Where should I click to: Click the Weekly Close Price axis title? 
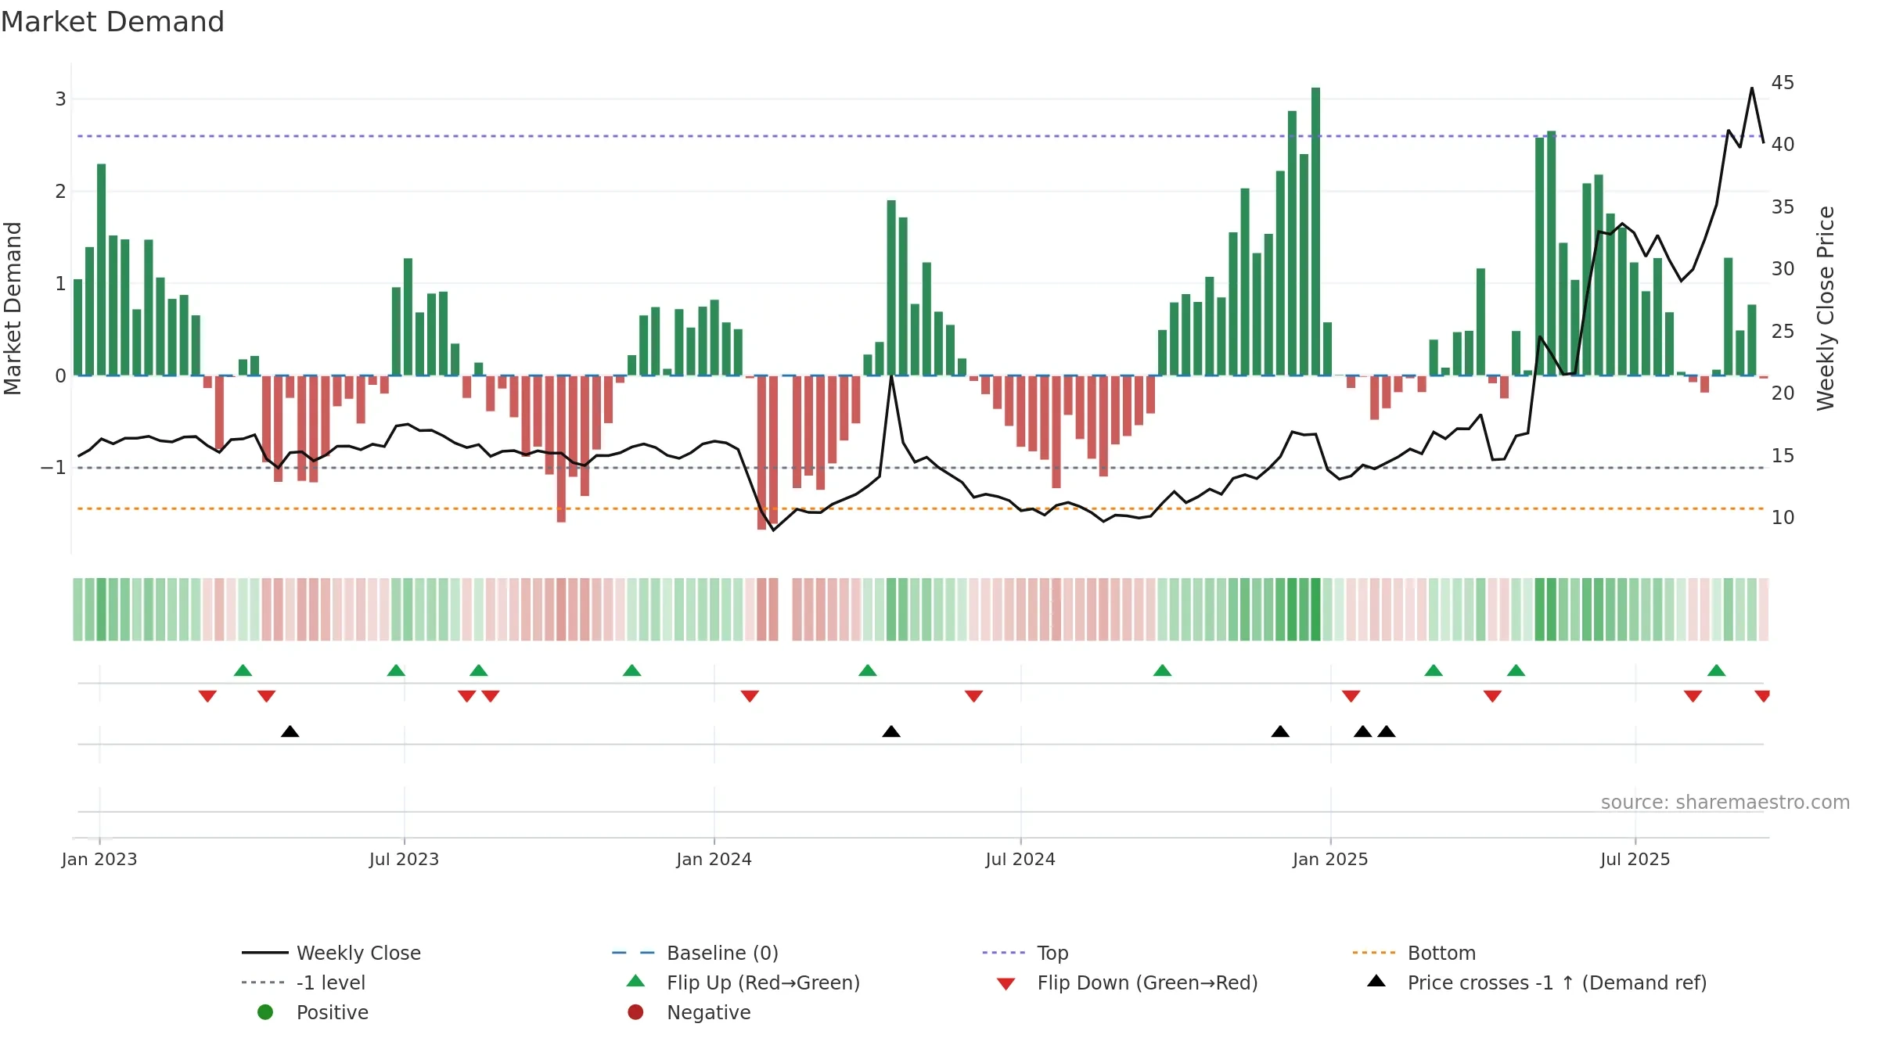(x=1826, y=308)
